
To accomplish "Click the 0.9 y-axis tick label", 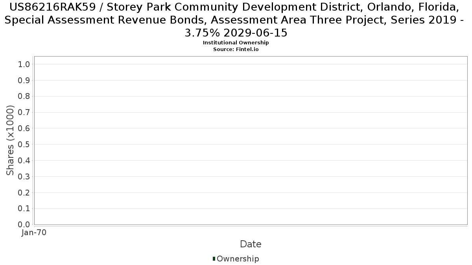I will [24, 80].
